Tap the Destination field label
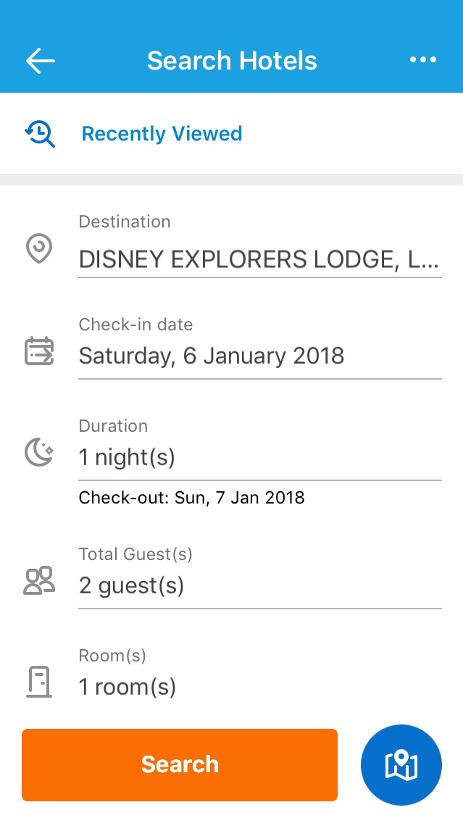Viewport: 463px width, 823px height. pos(125,222)
